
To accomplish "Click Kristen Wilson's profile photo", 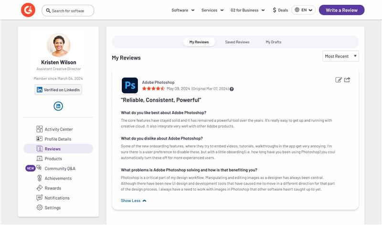I will coord(58,45).
